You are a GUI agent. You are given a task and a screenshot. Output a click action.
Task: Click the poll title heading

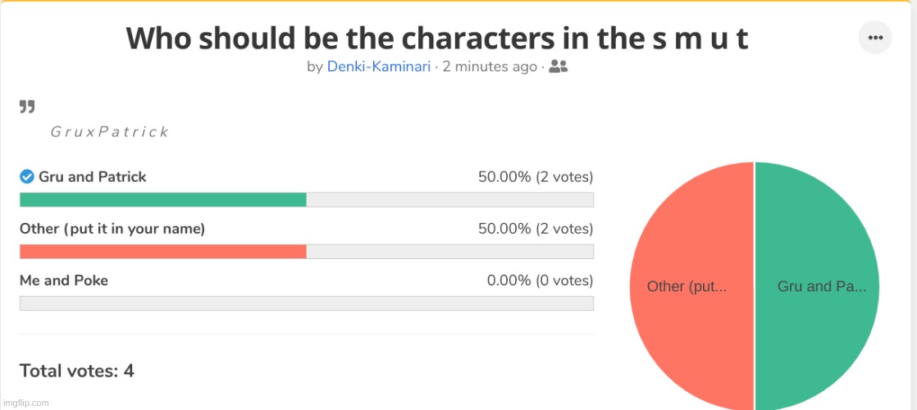(436, 39)
